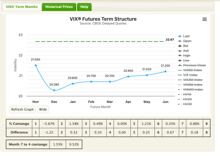The width and height of the screenshot is (220, 156).
Task: Click the 0.25 difference cell
Action: 146,133
